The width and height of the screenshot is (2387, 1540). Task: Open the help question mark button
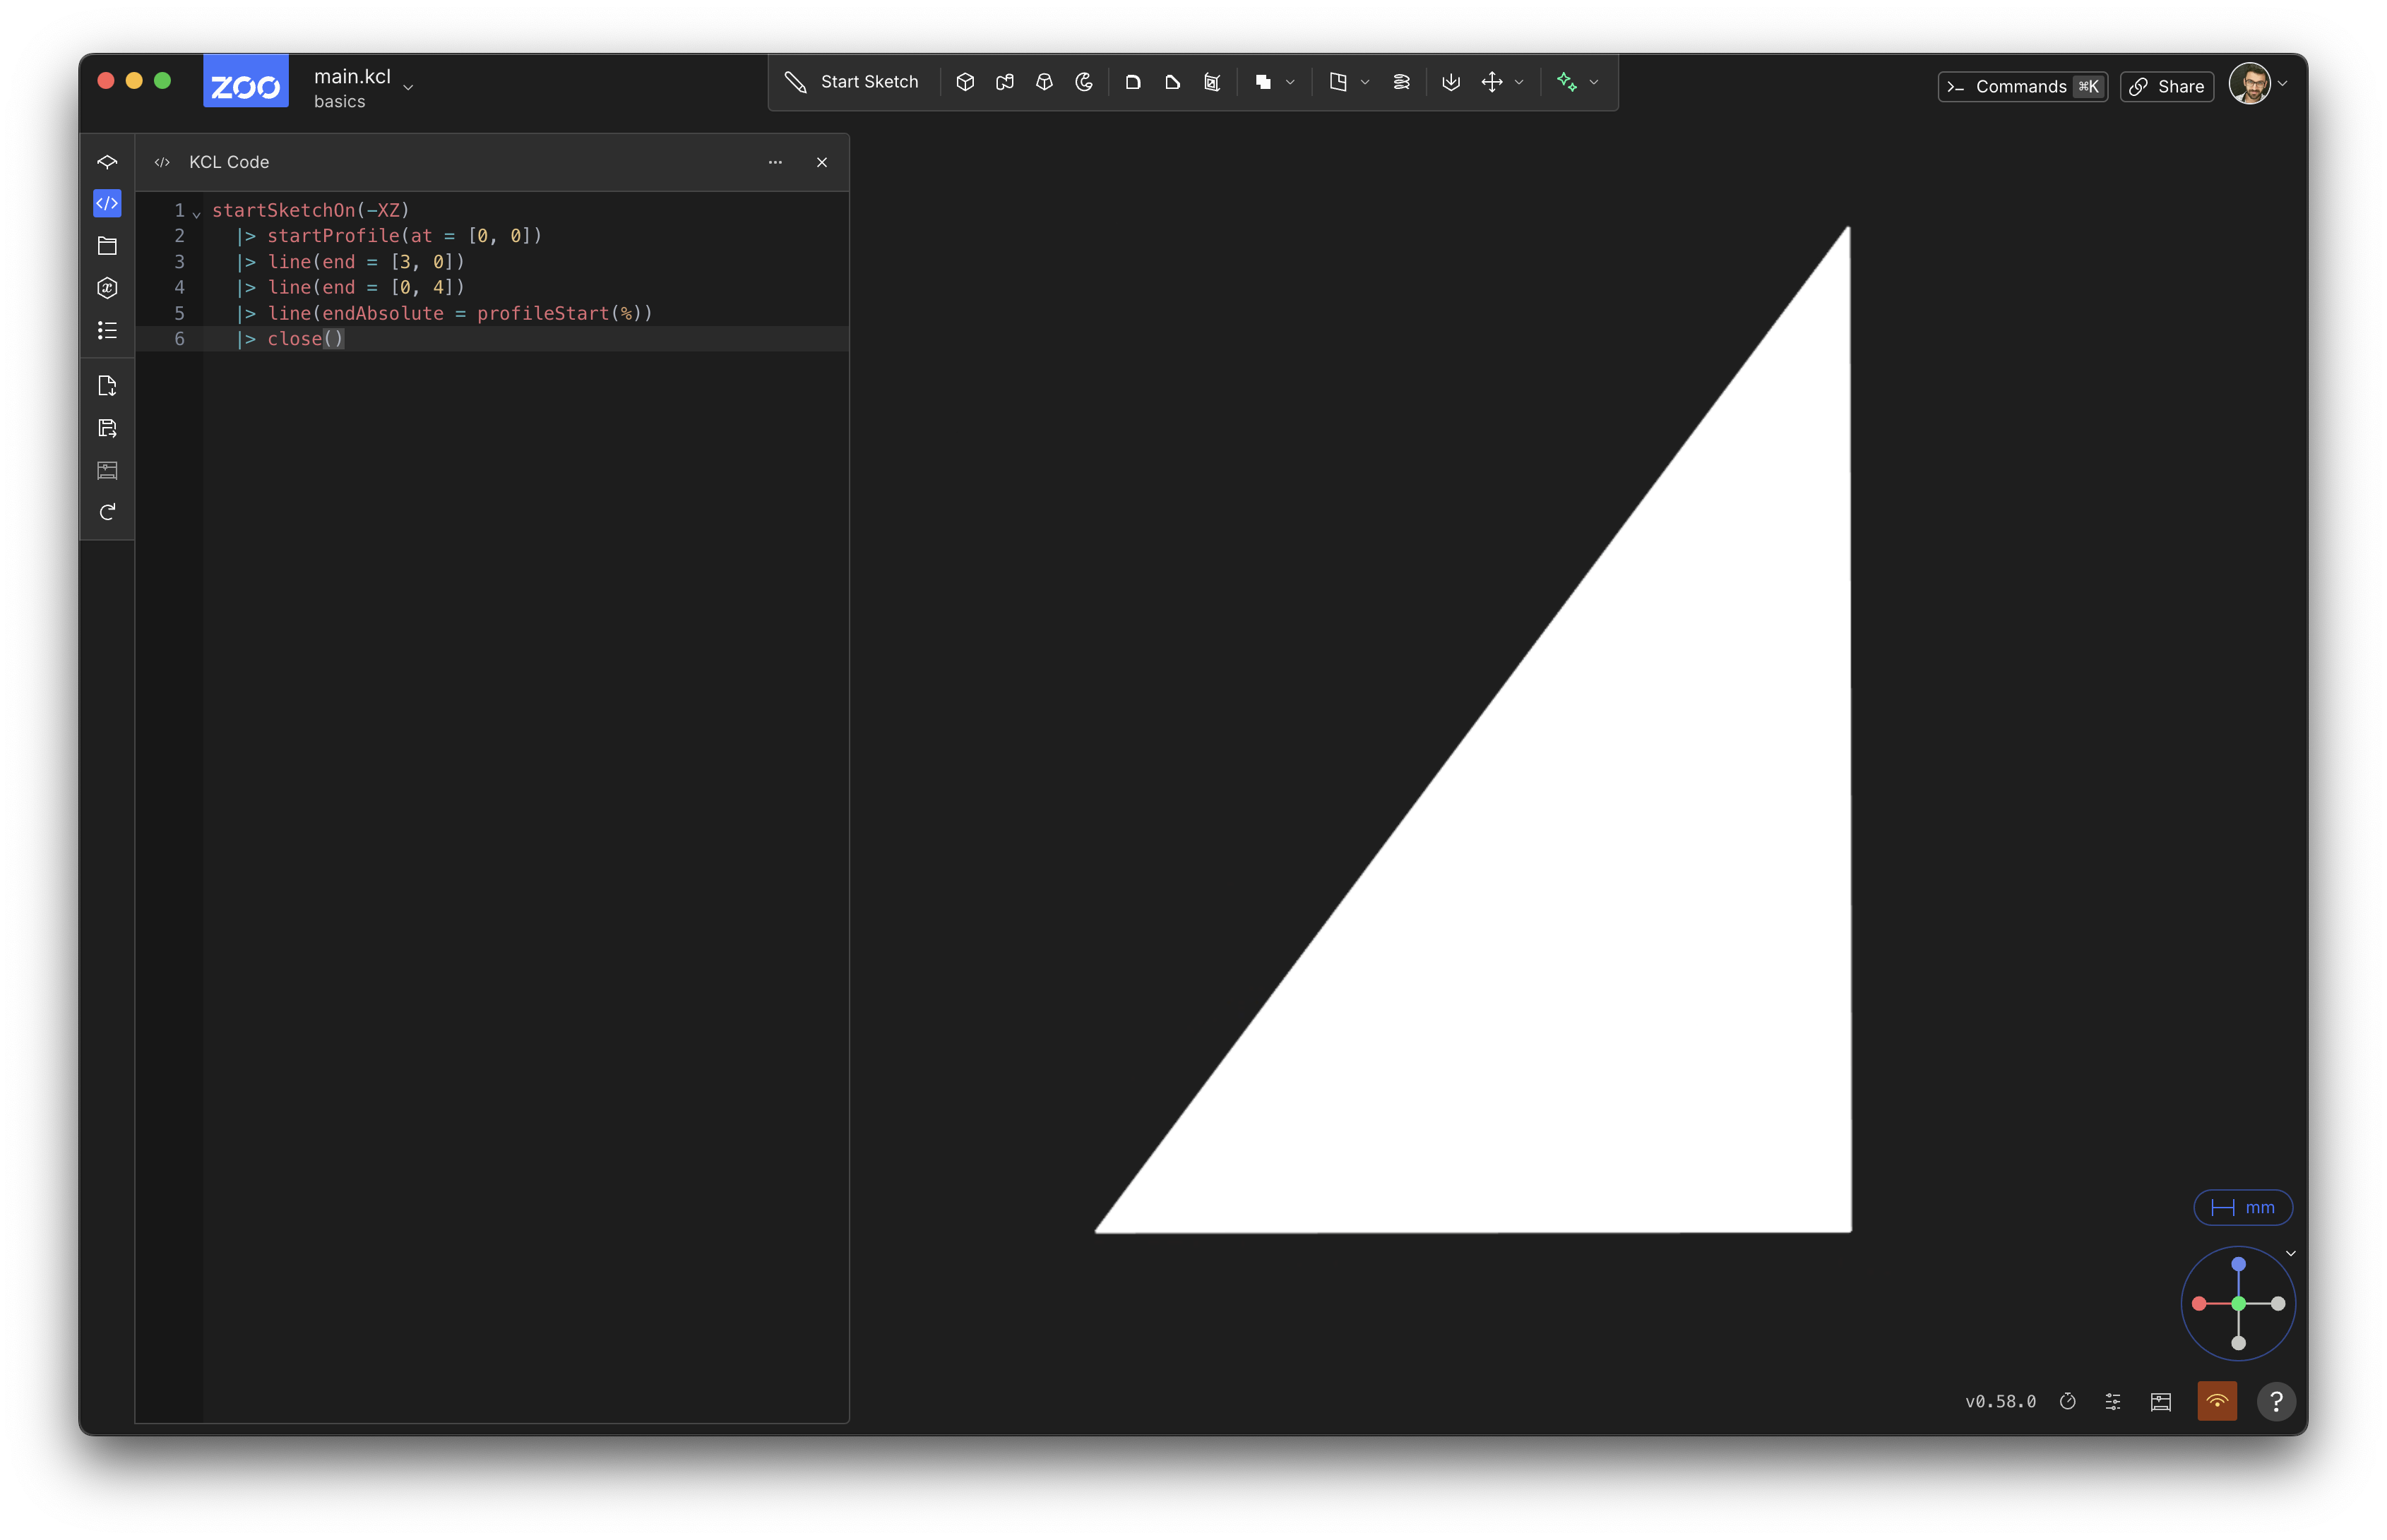click(x=2277, y=1401)
